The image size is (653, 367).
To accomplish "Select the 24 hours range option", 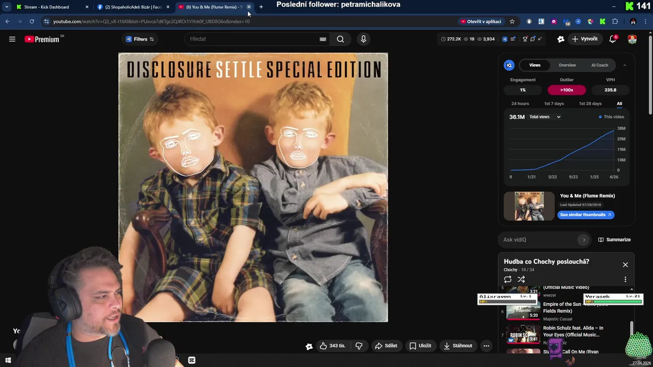I will (520, 103).
